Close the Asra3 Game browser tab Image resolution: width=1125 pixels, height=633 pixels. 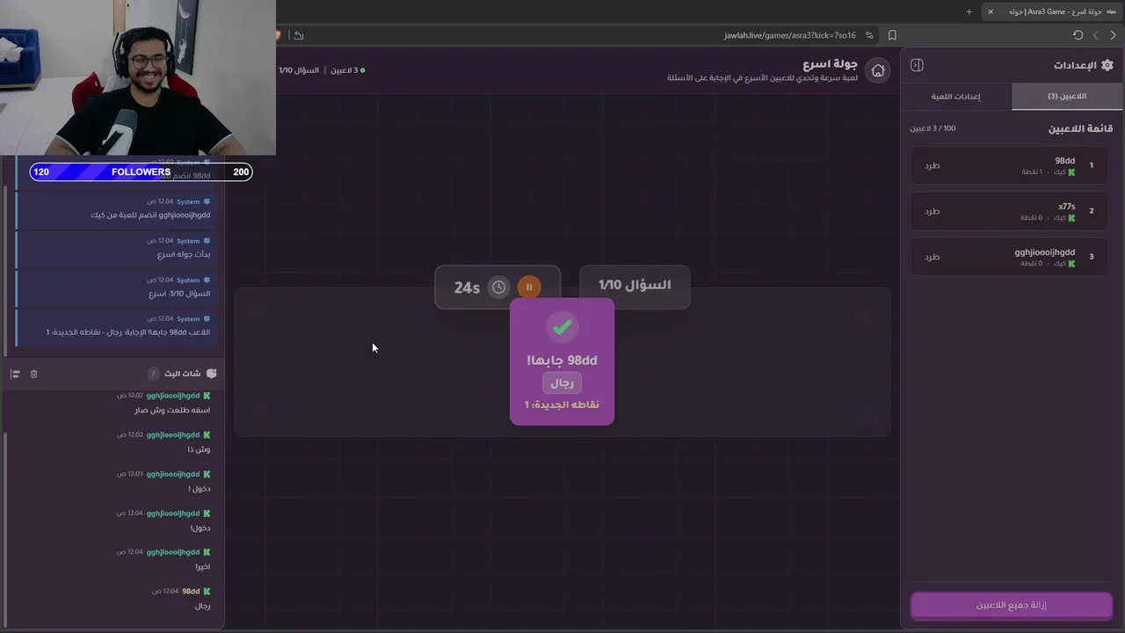point(991,11)
